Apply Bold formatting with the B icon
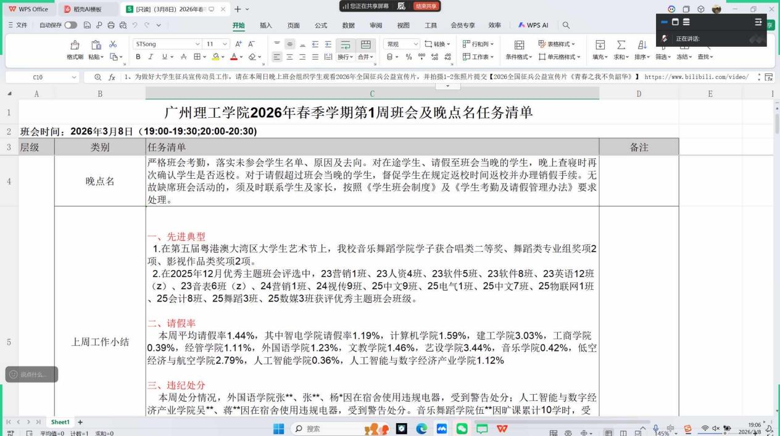 coord(138,57)
